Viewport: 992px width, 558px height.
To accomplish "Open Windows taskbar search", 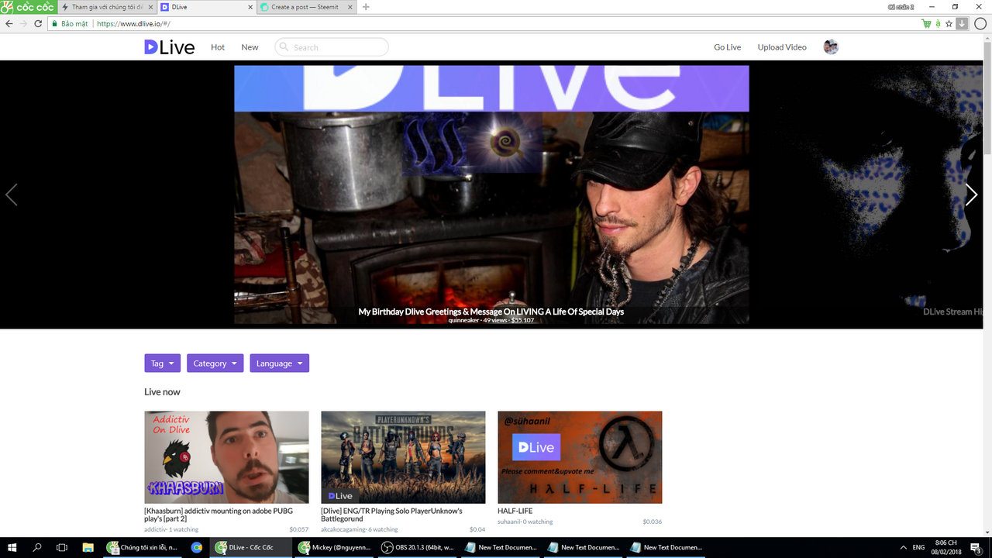I will [x=37, y=547].
